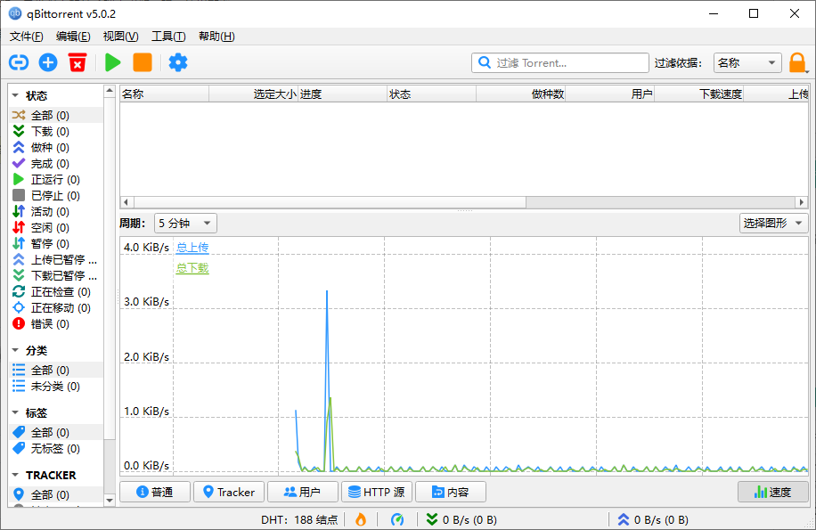Screen dimensions: 816x530
Task: Click the add torrent file plus icon
Action: click(x=48, y=62)
